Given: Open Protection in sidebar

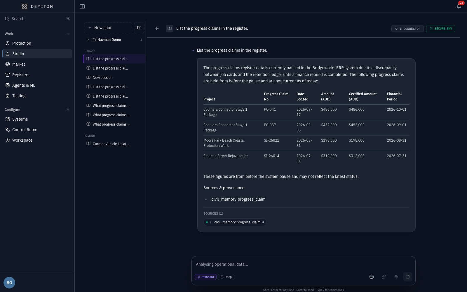Looking at the screenshot, I should click(37, 43).
